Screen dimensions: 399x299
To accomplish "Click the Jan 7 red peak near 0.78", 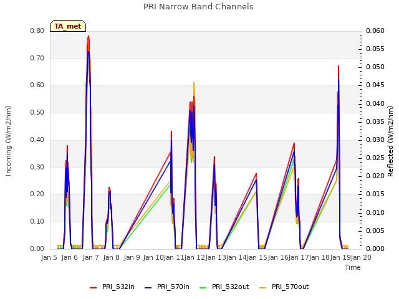I will tap(89, 36).
